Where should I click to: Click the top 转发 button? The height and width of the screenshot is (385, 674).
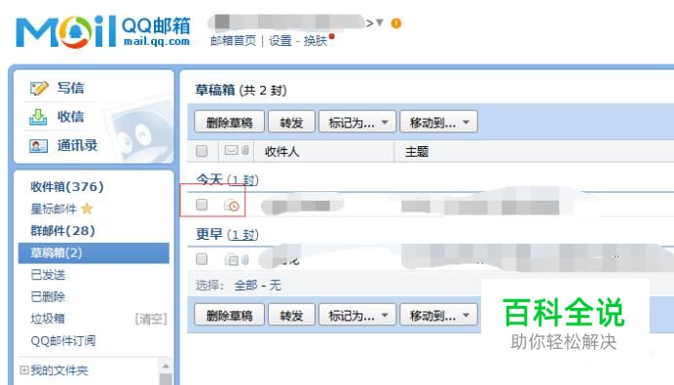coord(291,122)
